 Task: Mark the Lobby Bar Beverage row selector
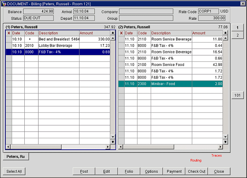coord(9,46)
